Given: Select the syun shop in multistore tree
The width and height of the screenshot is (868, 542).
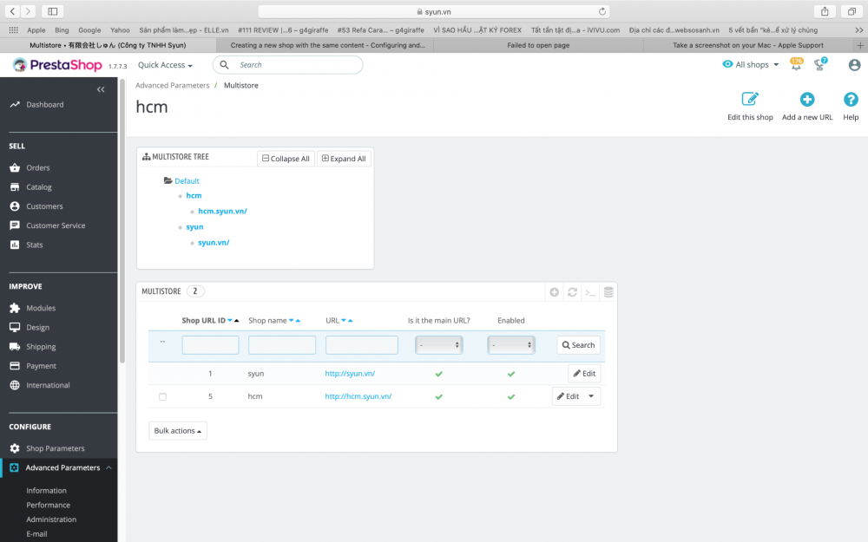Looking at the screenshot, I should tap(194, 226).
